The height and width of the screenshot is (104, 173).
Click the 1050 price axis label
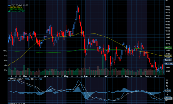pos(167,19)
